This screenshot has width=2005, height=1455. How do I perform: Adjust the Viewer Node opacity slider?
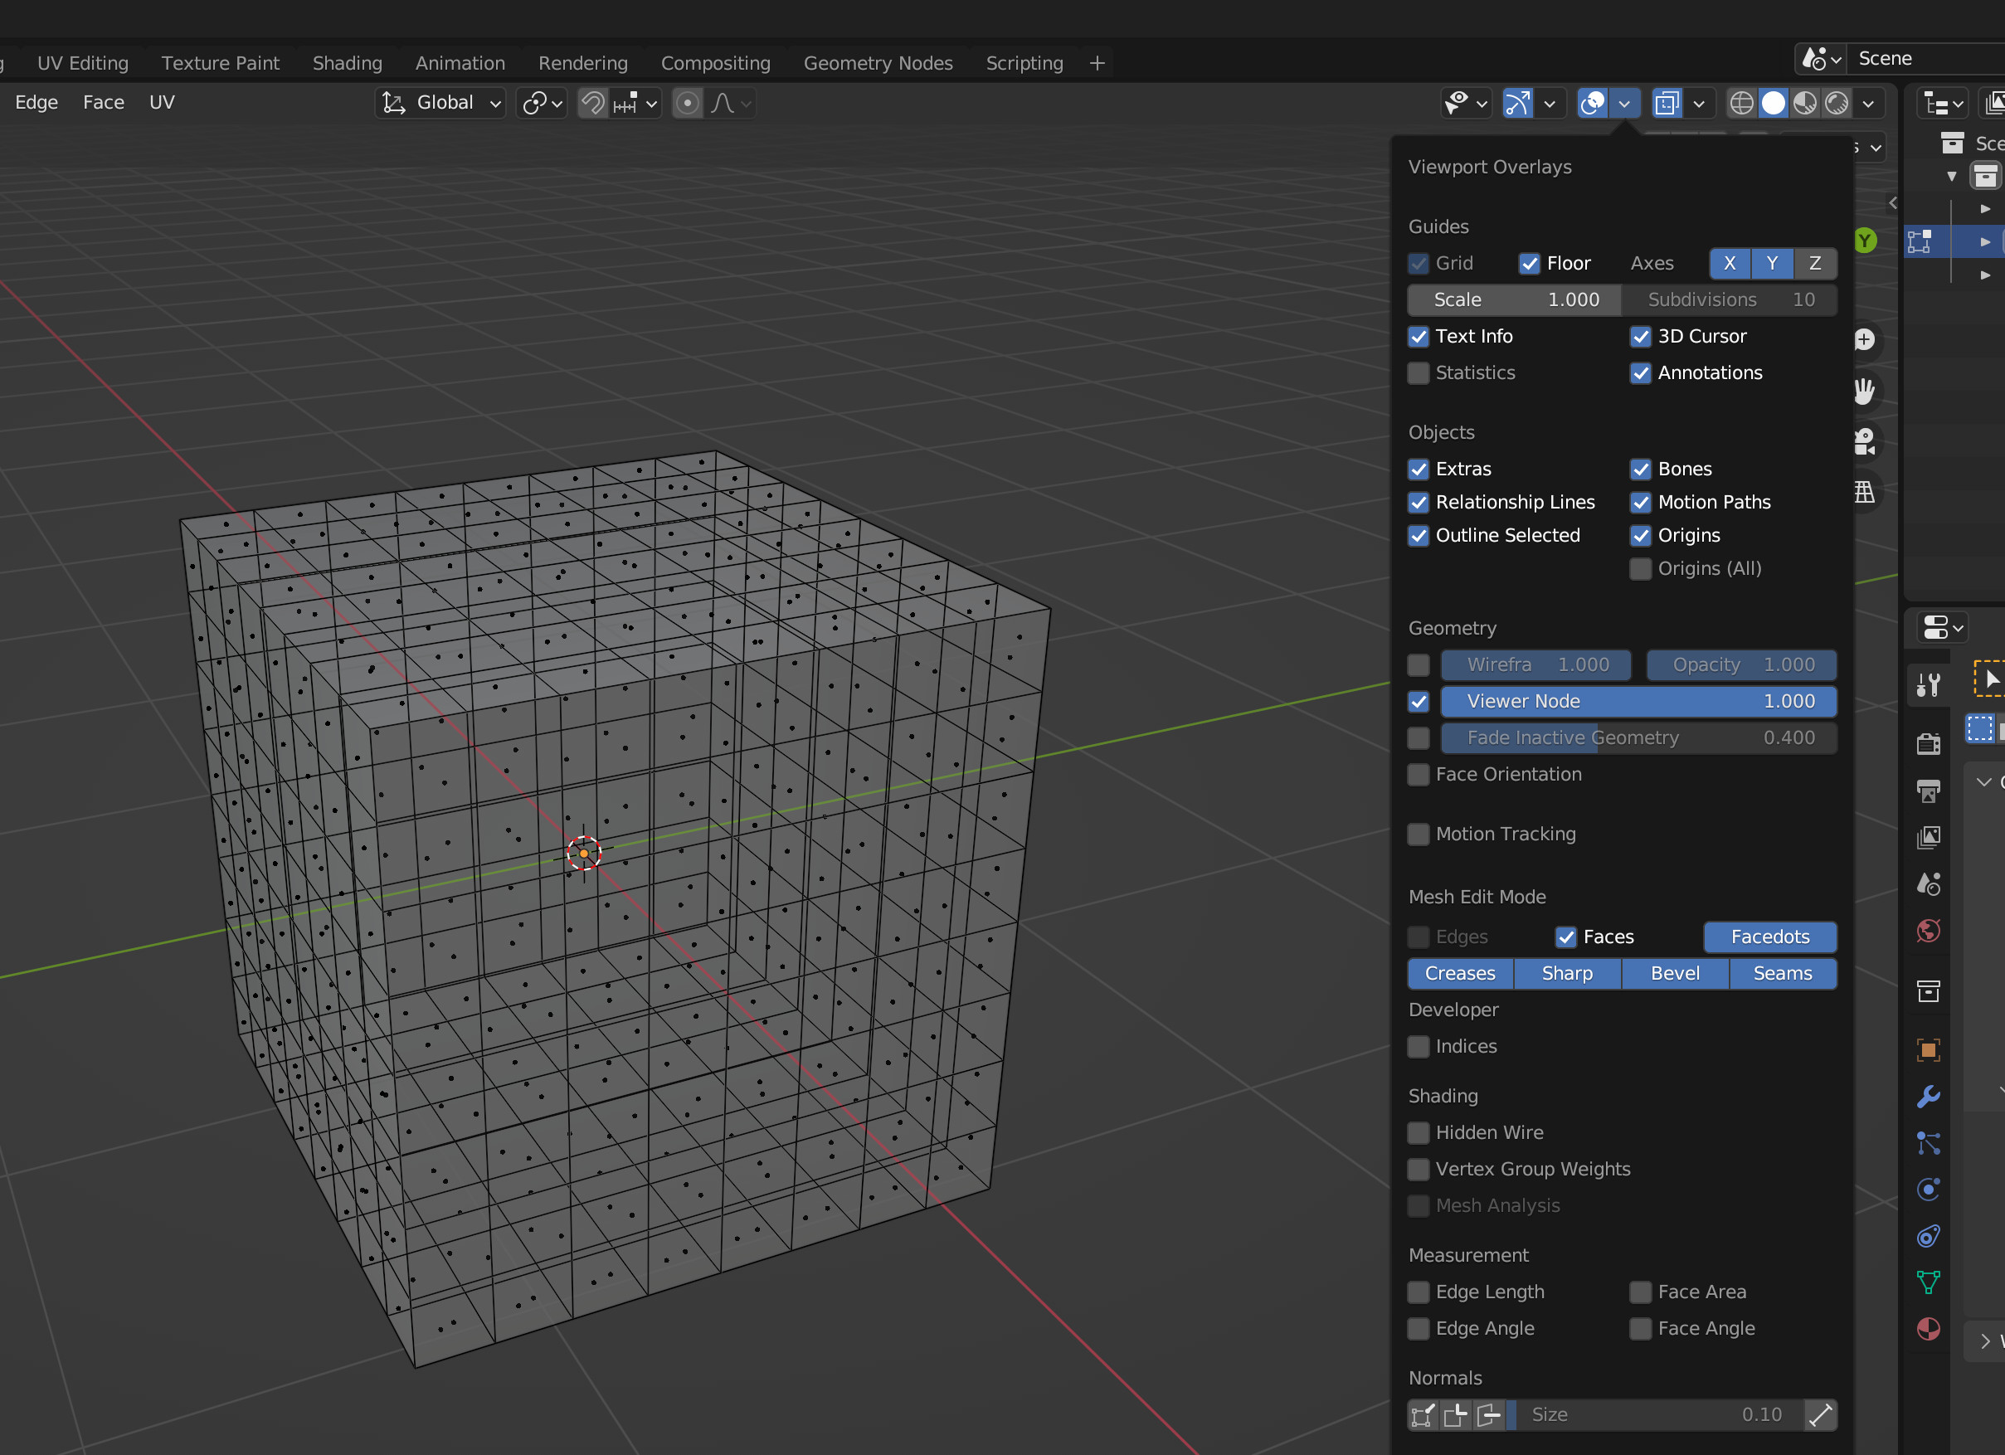[x=1638, y=701]
